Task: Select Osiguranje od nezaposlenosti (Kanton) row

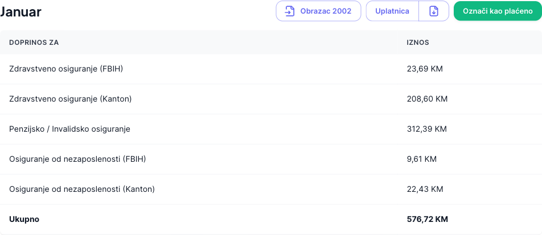Action: point(82,189)
